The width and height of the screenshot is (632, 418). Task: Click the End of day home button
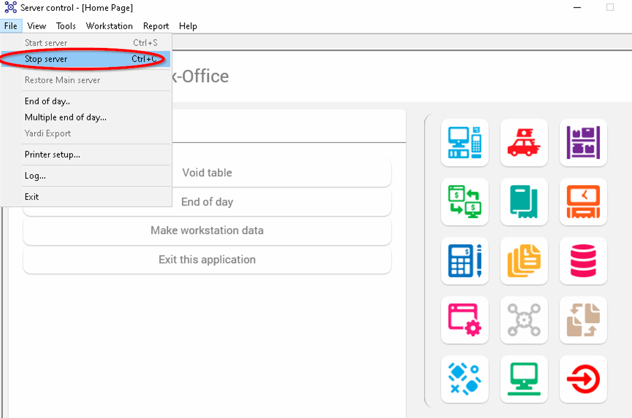click(207, 202)
